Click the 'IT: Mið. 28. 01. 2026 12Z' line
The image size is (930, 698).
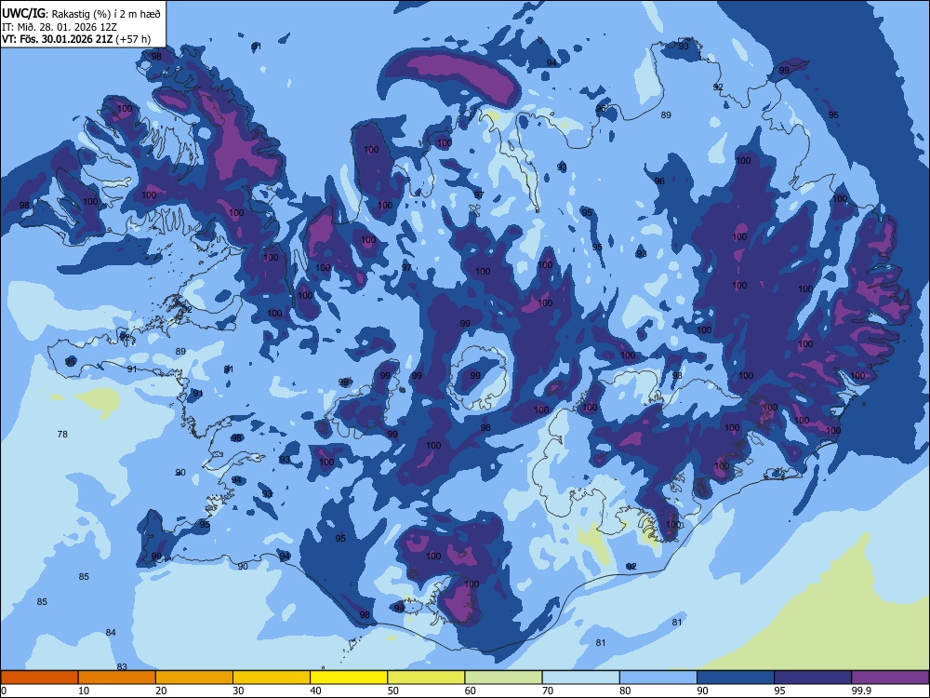tap(60, 27)
